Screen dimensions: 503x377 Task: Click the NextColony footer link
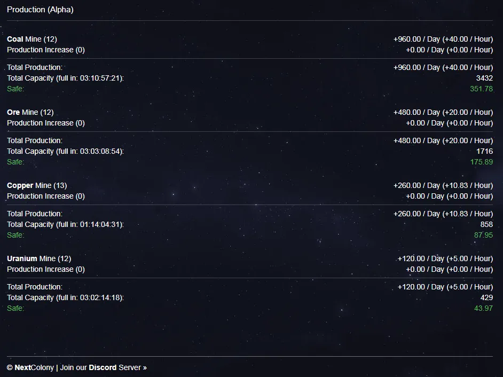[x=34, y=367]
